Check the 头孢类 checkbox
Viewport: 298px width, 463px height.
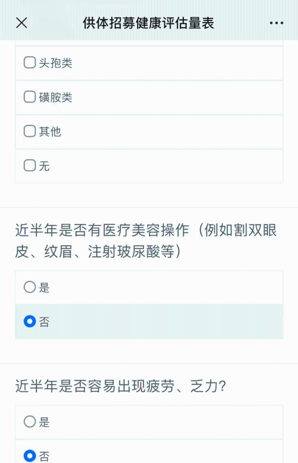point(29,62)
